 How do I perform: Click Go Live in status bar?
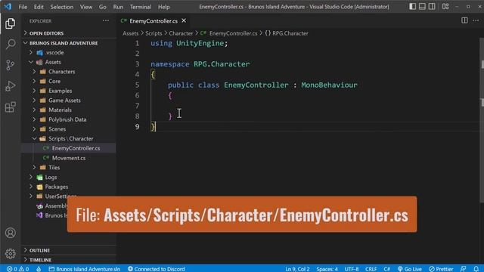coord(409,269)
